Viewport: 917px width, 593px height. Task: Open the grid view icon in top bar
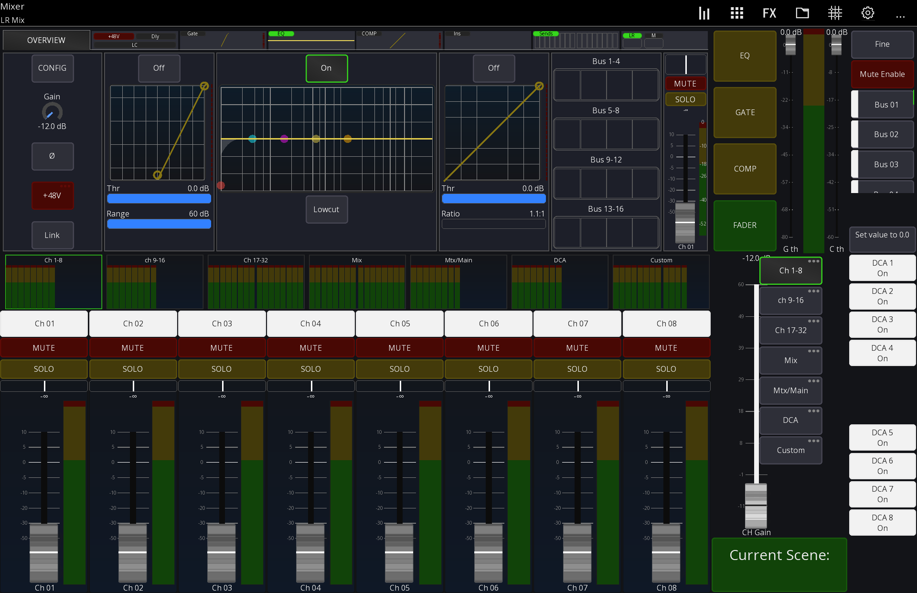737,13
